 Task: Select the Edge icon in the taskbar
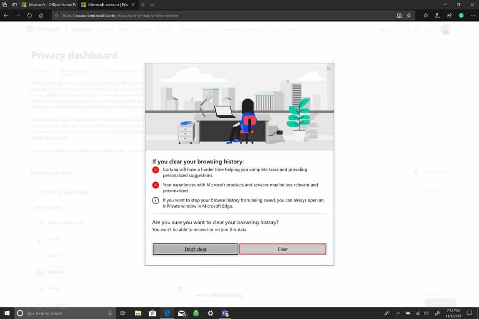167,313
